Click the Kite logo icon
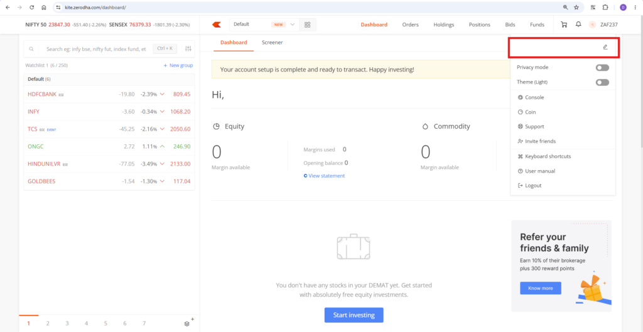 [217, 24]
